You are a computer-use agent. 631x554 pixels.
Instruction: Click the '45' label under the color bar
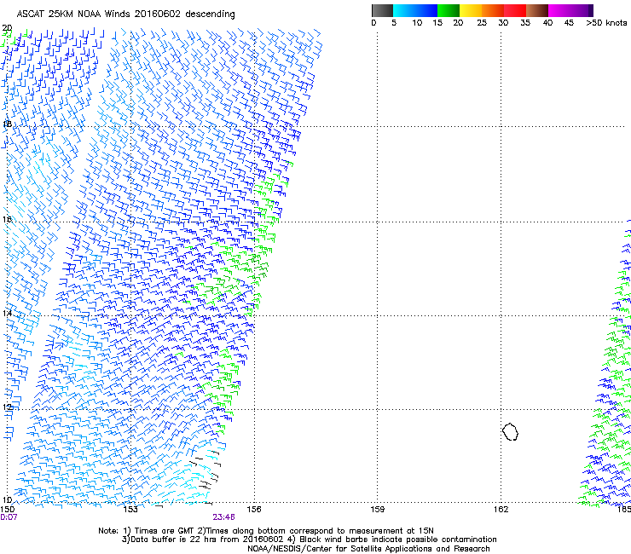pyautogui.click(x=569, y=23)
